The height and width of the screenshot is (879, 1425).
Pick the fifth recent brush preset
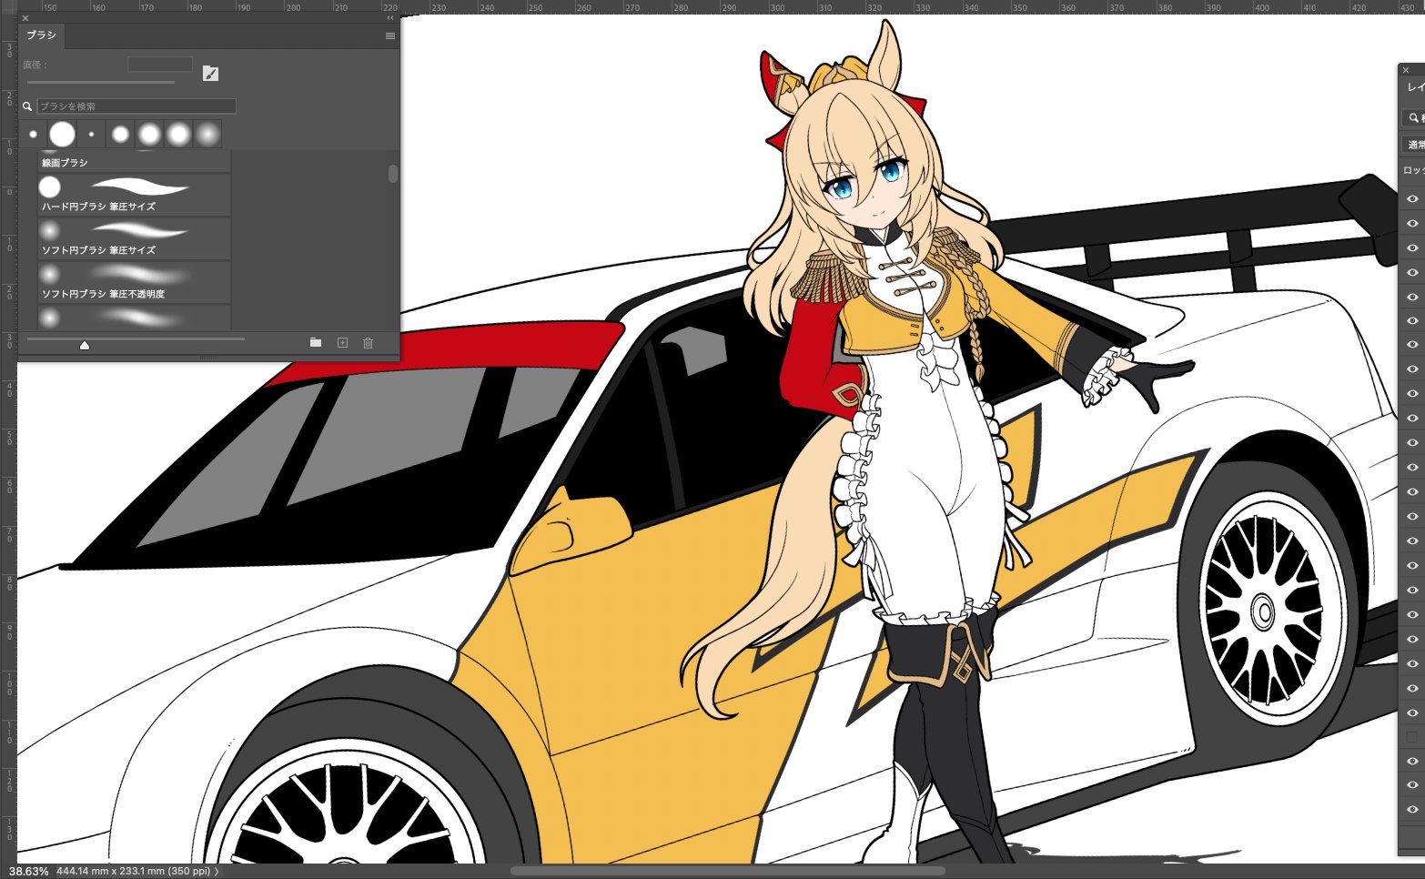tap(149, 134)
